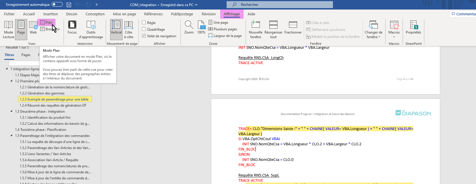Switch to Mode Lecture view

[x=8, y=29]
